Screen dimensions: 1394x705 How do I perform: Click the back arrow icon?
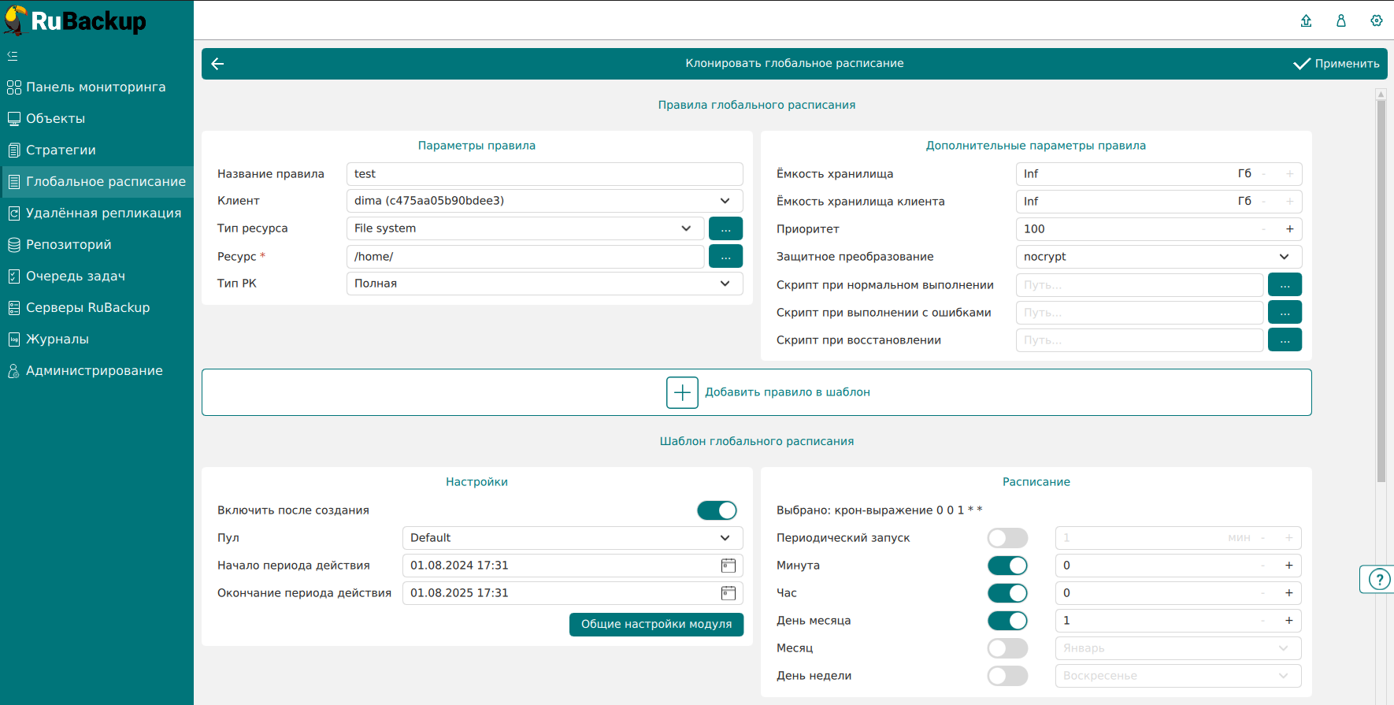tap(218, 64)
